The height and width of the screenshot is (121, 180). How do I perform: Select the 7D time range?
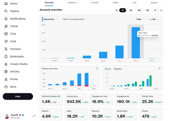123,10
